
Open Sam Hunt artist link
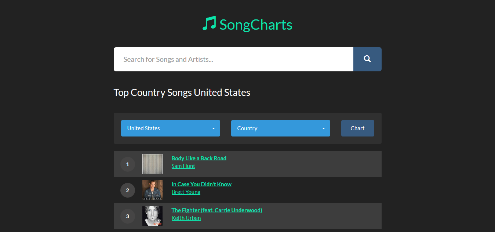point(183,166)
